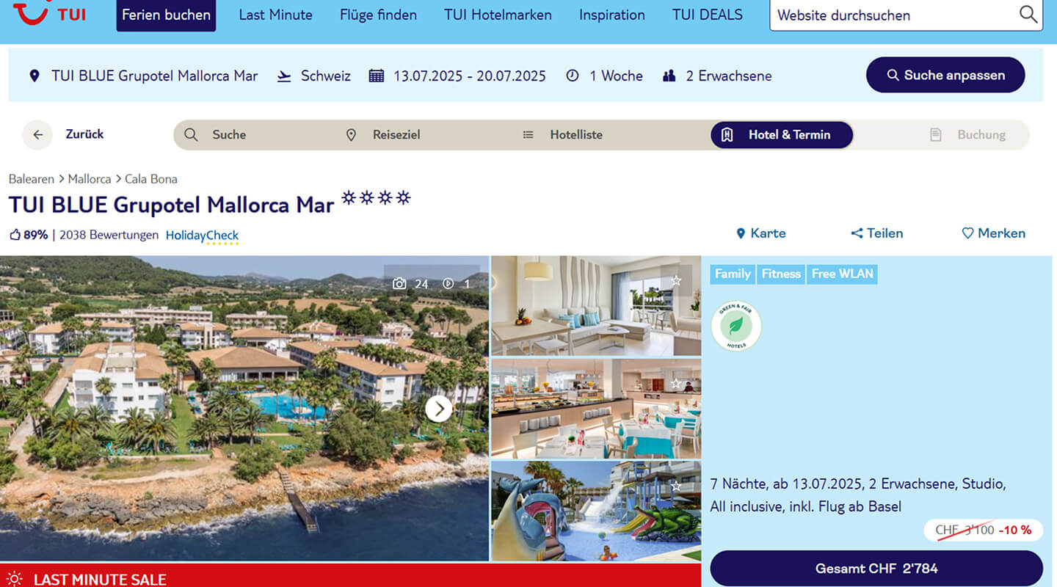Toggle star on buffet restaurant photo
The height and width of the screenshot is (587, 1057).
pos(676,384)
